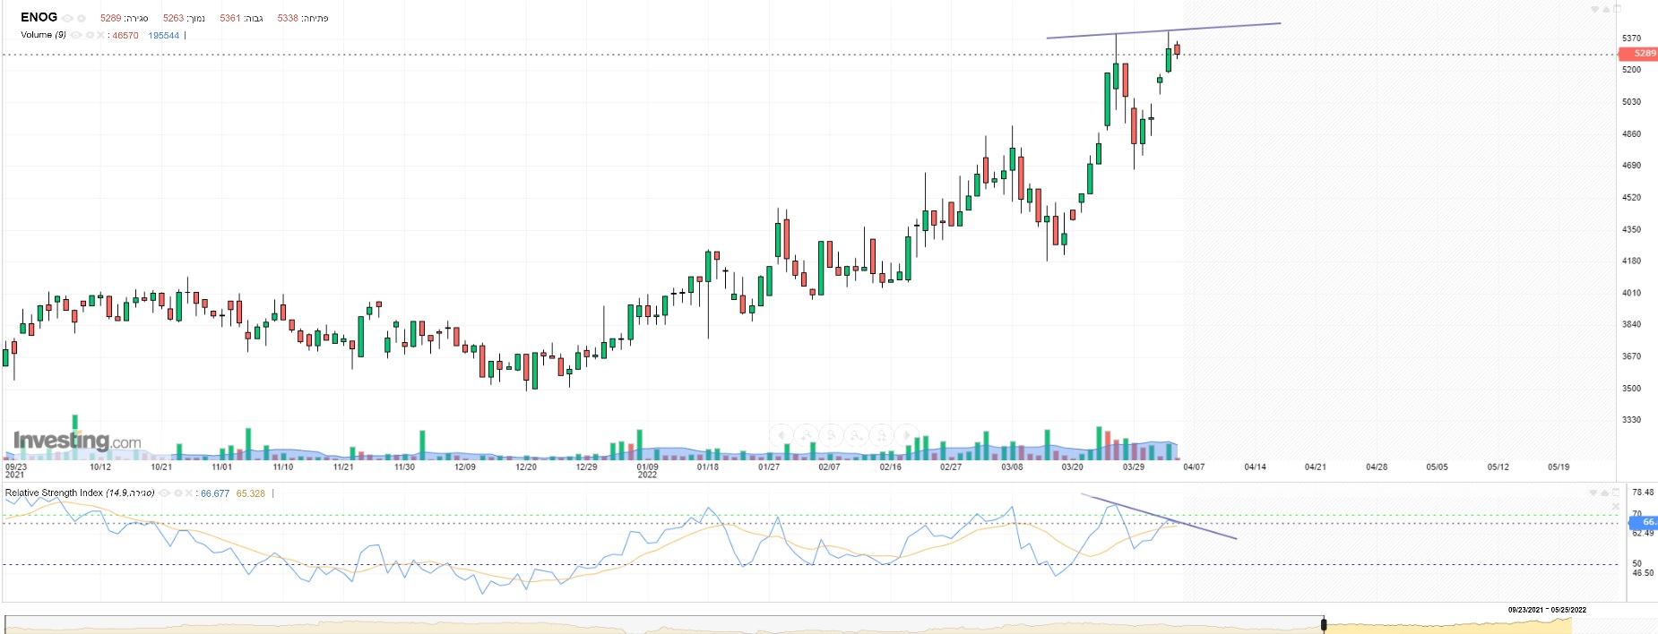This screenshot has width=1658, height=634.
Task: Open settings gear of Volume indicator
Action: point(90,35)
